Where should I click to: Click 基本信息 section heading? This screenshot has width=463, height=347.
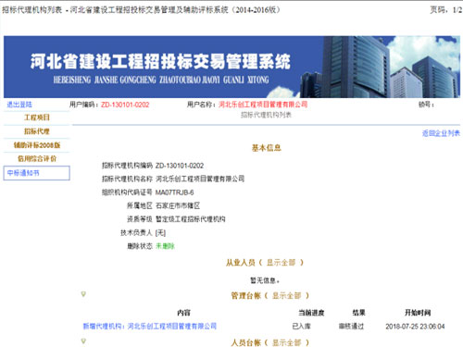(267, 148)
